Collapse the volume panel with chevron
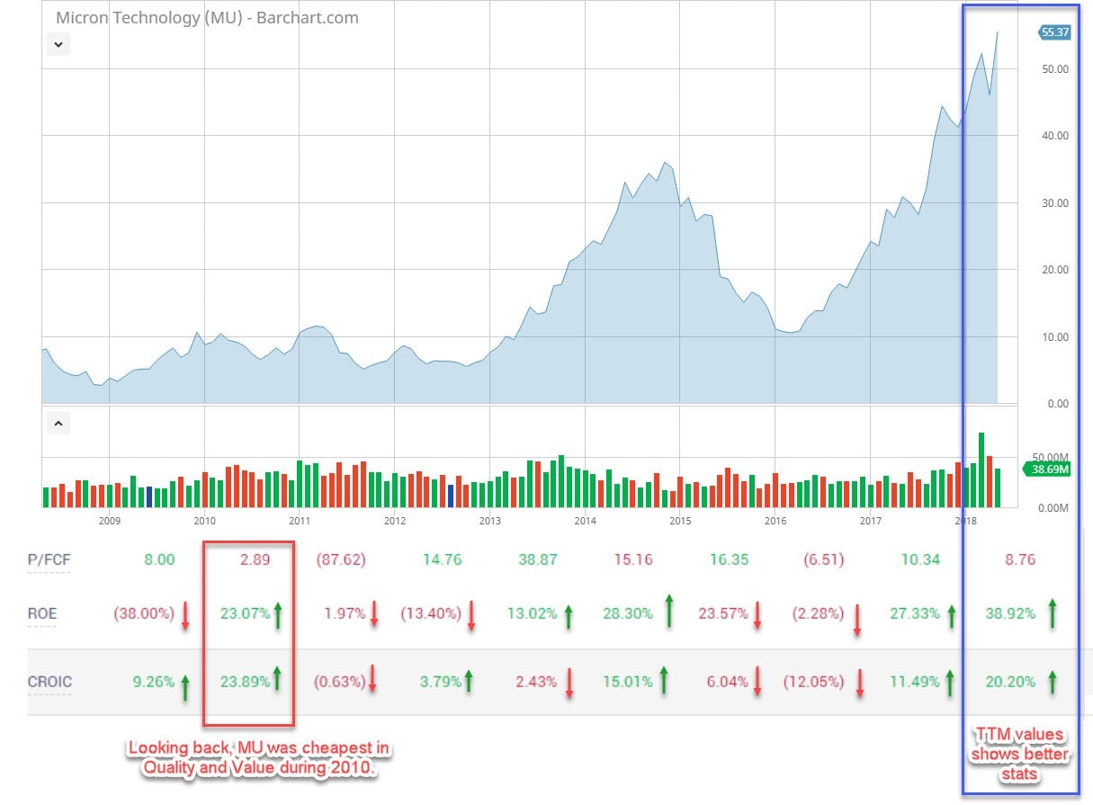Viewport: 1093px width, 805px height. click(x=58, y=422)
